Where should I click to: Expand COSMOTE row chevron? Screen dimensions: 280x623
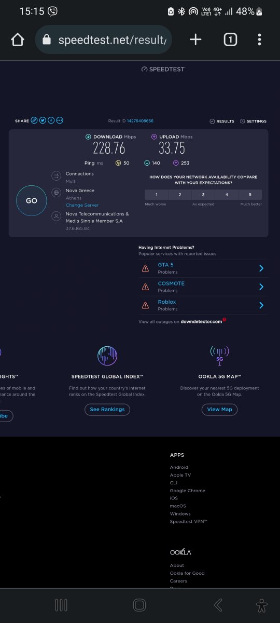pyautogui.click(x=261, y=287)
